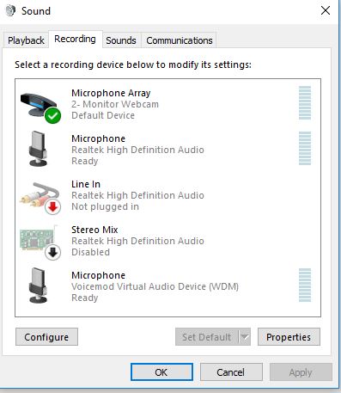This screenshot has height=393, width=341.
Task: Open the Sounds tab
Action: [121, 40]
